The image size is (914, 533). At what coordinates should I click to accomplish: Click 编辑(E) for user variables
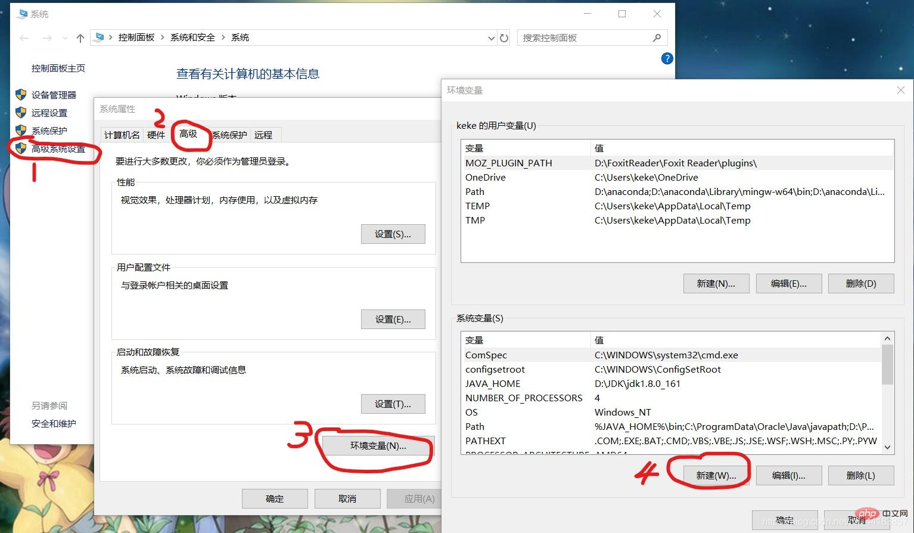coord(788,283)
